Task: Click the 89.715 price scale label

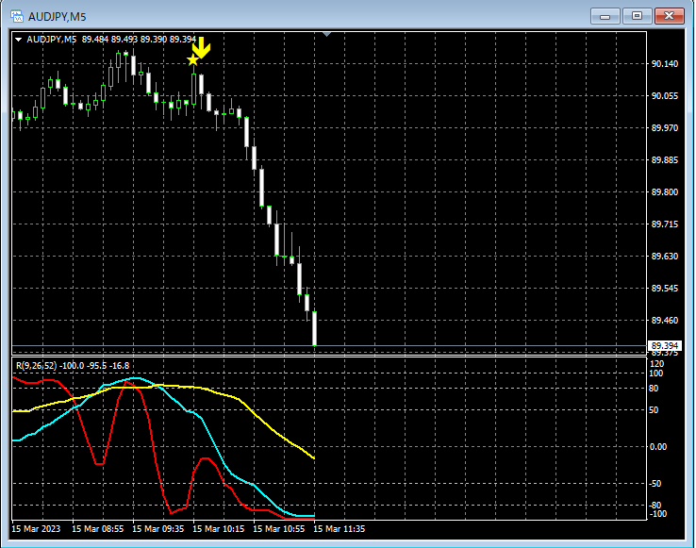Action: coord(665,224)
